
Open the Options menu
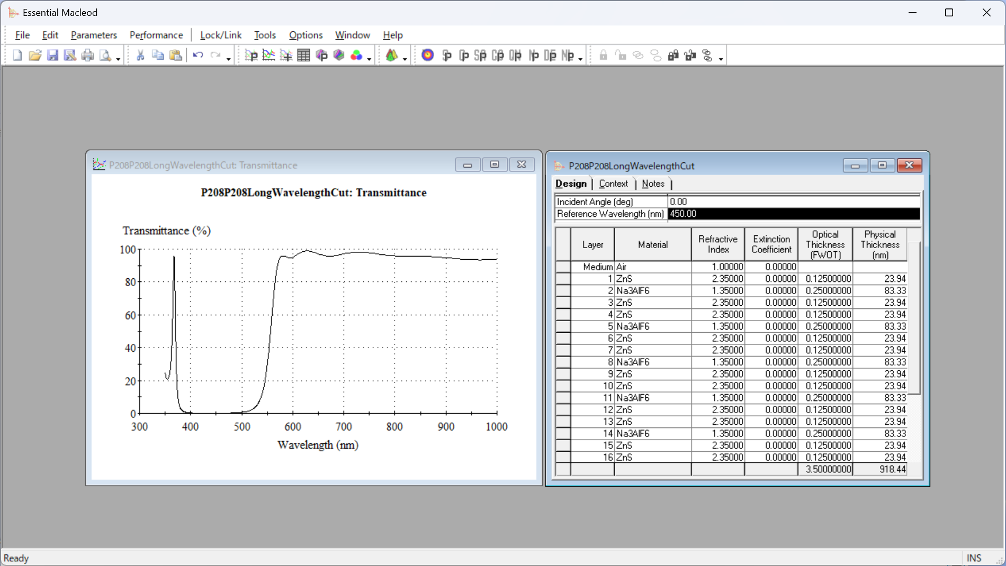pyautogui.click(x=306, y=35)
